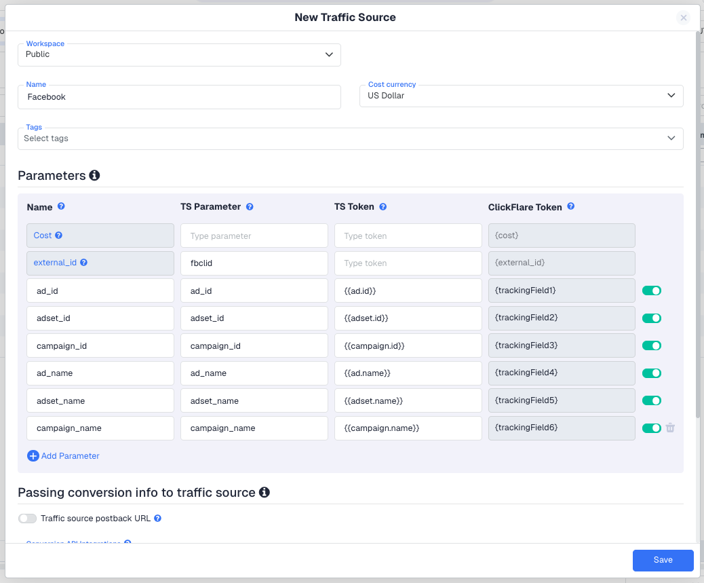Expand the Cost currency dropdown

point(521,96)
